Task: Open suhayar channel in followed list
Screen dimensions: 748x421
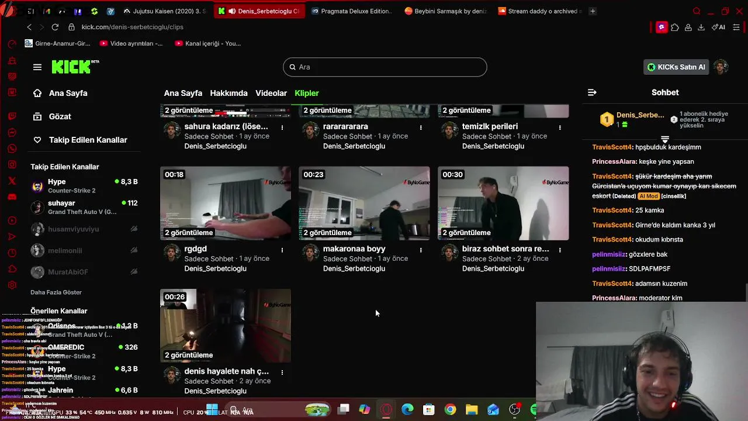Action: coord(84,207)
